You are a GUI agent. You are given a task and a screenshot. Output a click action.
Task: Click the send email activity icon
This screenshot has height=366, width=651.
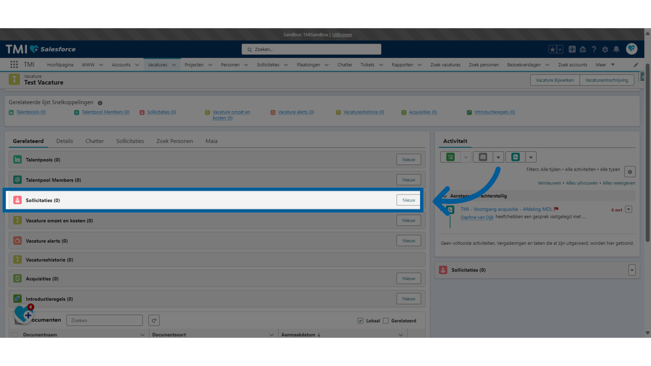pos(483,157)
